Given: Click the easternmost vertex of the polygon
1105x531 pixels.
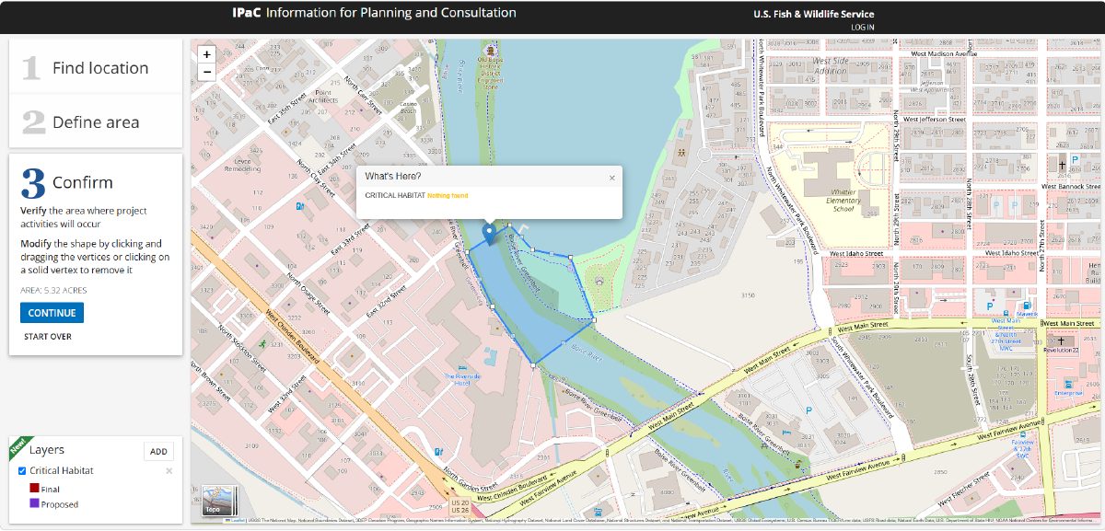Looking at the screenshot, I should [x=594, y=319].
